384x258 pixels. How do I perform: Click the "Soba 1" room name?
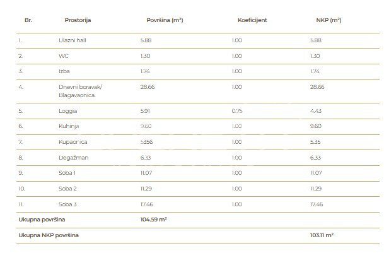coord(67,172)
